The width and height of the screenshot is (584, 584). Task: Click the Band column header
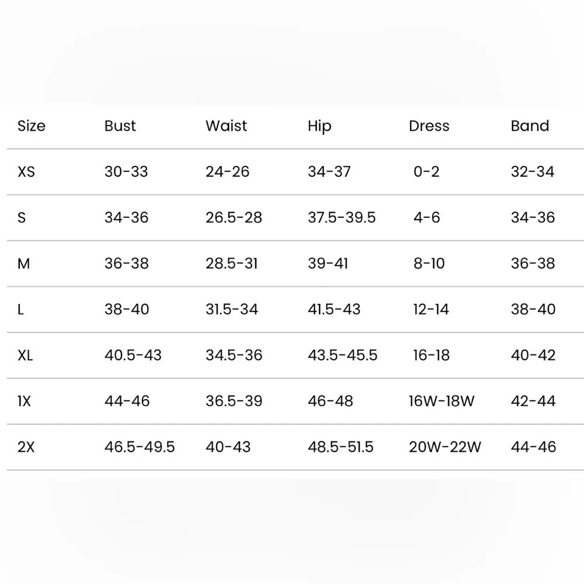pyautogui.click(x=530, y=126)
